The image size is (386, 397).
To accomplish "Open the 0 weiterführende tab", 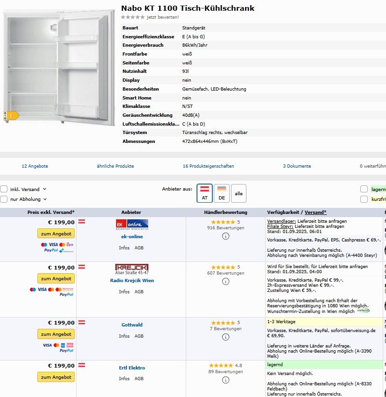I will pyautogui.click(x=373, y=166).
